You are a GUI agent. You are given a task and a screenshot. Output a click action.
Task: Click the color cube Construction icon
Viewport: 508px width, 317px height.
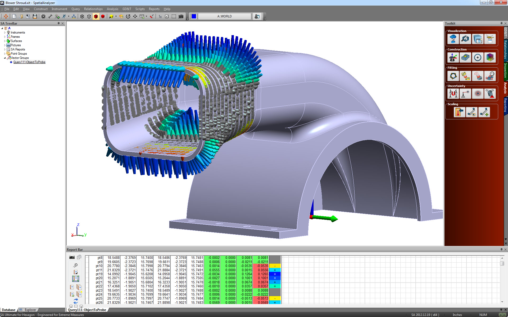490,57
